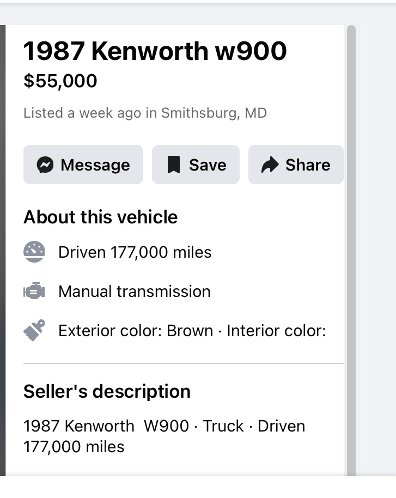Image resolution: width=396 pixels, height=498 pixels.
Task: Click the speedometer mileage icon
Action: click(x=34, y=252)
